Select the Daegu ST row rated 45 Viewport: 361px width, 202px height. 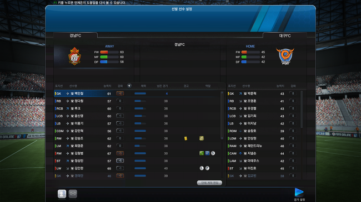[263, 168]
